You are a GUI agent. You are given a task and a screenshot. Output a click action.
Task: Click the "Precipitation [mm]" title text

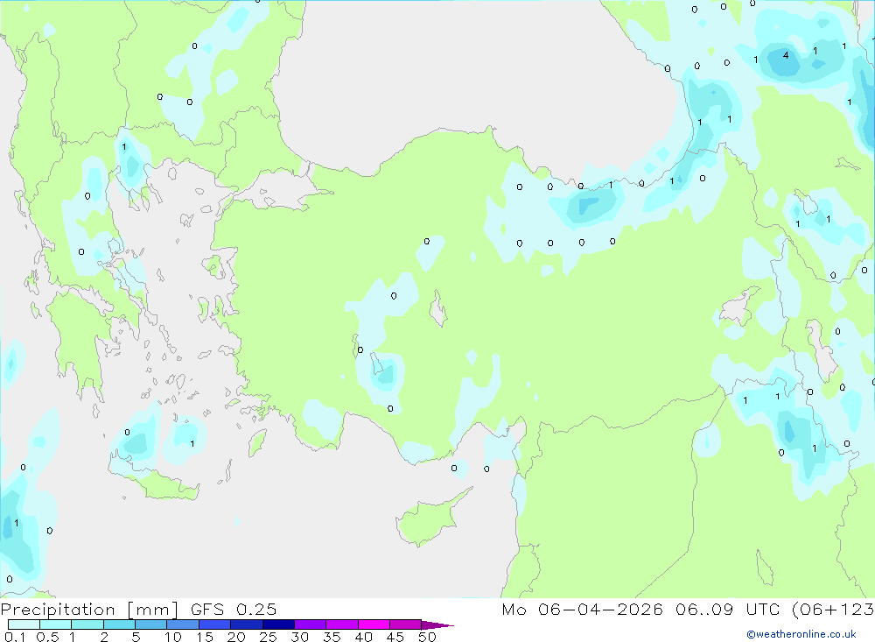coord(89,609)
